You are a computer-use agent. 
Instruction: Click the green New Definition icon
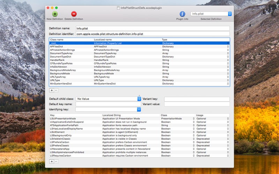(x=55, y=14)
